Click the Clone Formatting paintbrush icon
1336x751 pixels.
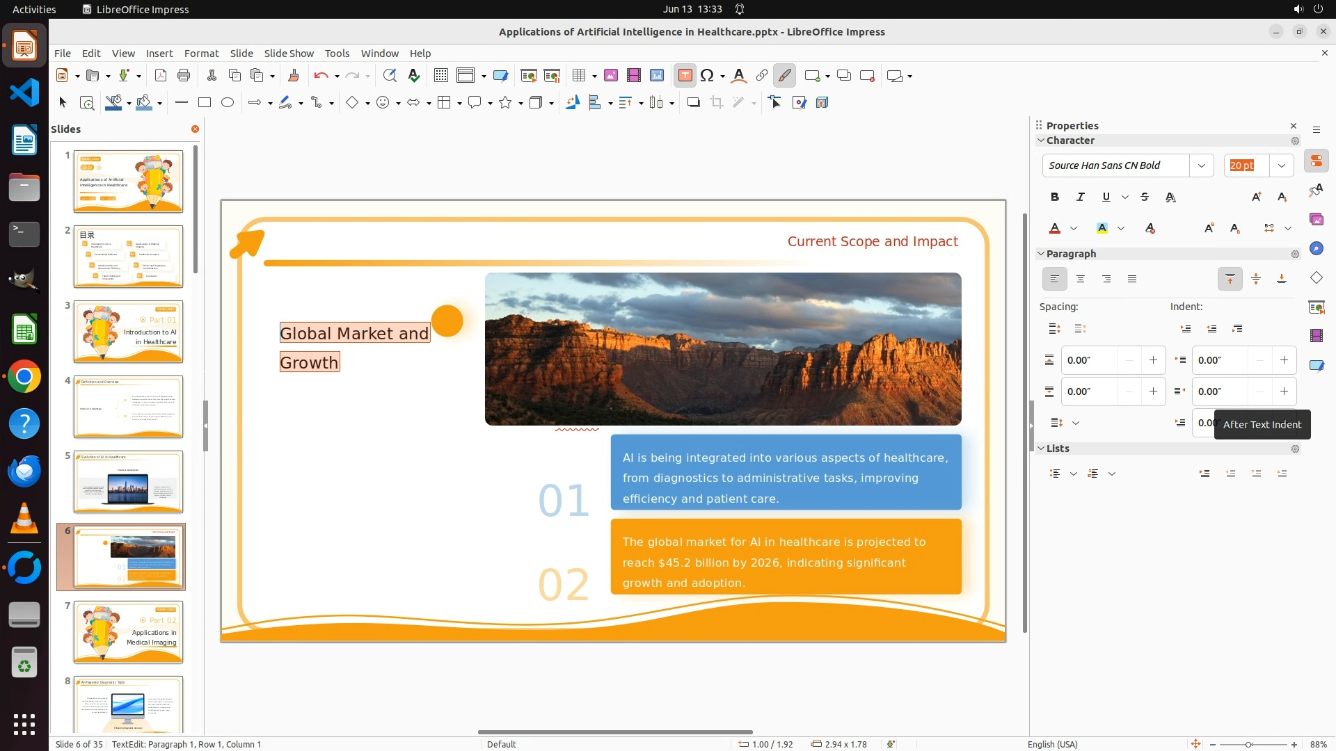click(293, 76)
